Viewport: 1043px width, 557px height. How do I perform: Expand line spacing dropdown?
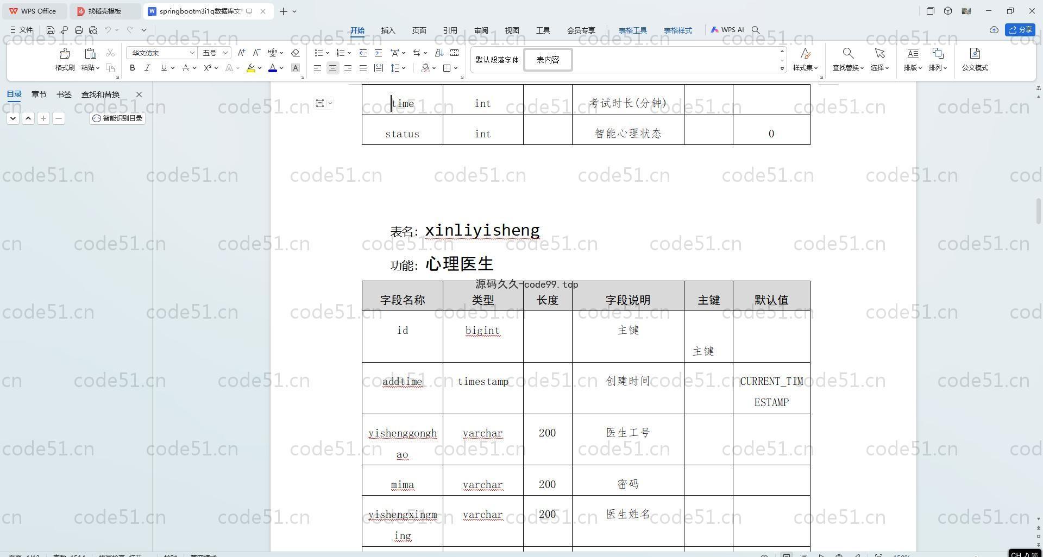(x=404, y=68)
